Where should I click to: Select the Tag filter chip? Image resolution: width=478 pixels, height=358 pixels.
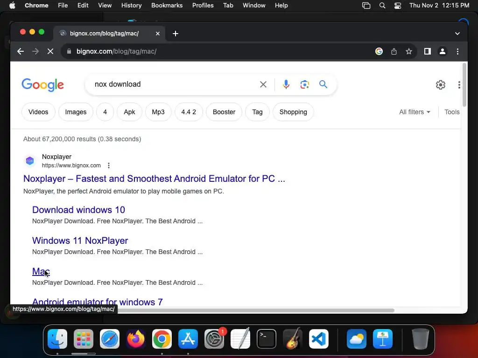point(257,112)
